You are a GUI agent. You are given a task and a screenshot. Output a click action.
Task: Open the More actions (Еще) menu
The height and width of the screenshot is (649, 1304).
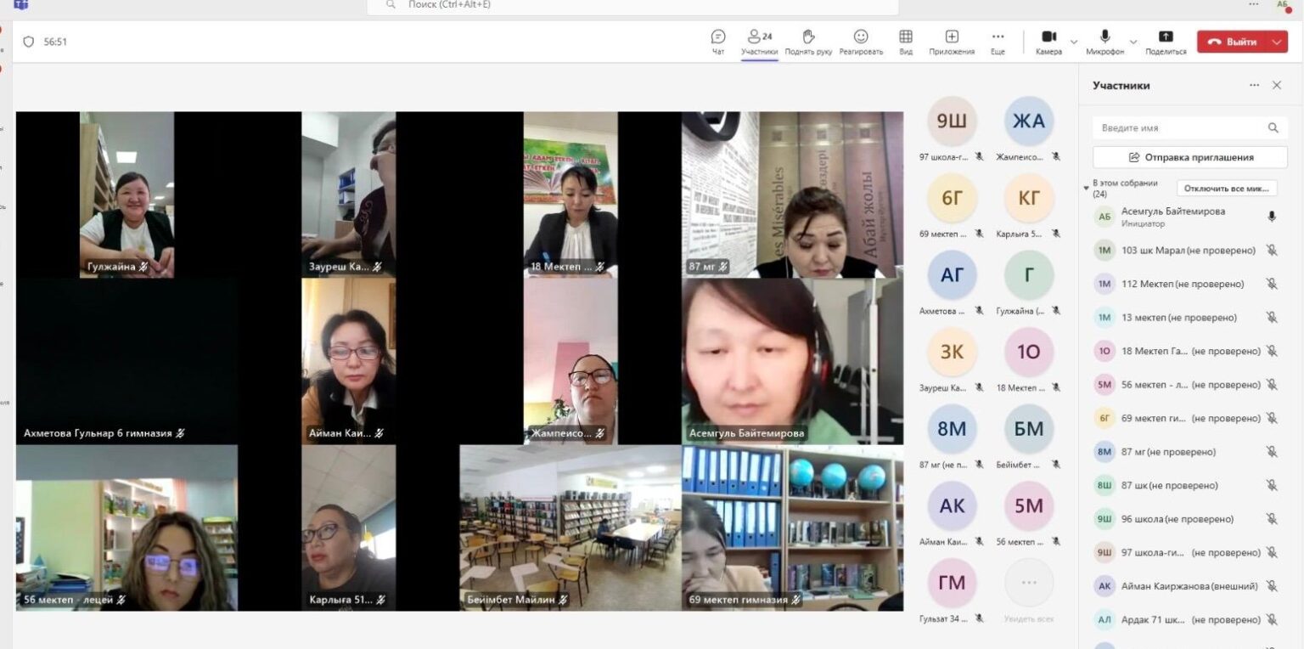click(x=998, y=42)
